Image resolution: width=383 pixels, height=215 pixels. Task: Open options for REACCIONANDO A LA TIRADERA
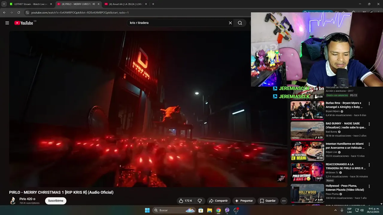(369, 165)
